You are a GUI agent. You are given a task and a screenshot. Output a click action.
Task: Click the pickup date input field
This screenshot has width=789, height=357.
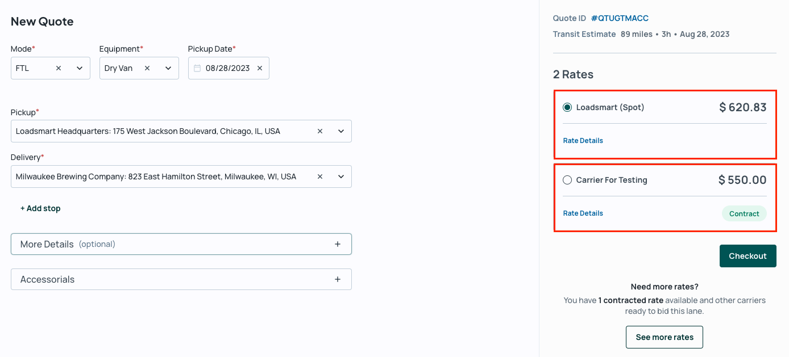227,68
